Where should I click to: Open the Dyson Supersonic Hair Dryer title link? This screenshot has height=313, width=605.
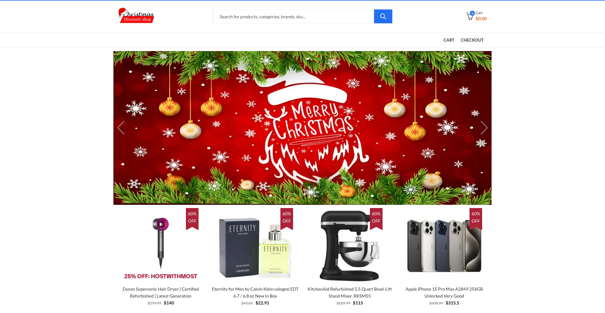click(x=161, y=293)
